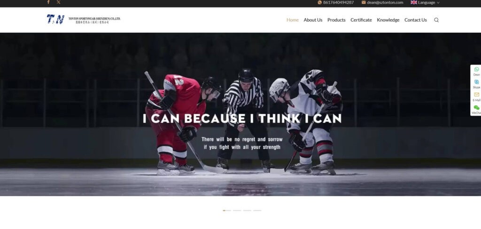
Task: Open the Facebook page icon
Action: point(48,2)
